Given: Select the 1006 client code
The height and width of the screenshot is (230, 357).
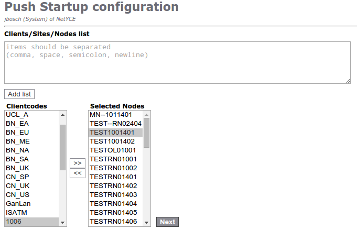Looking at the screenshot, I should coord(14,221).
